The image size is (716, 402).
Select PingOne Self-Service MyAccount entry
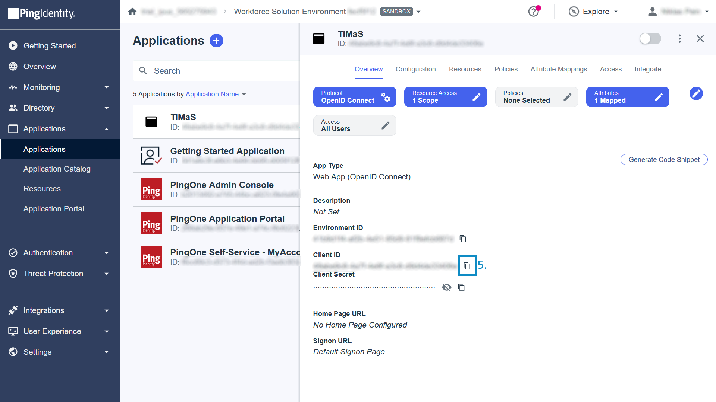(216, 257)
